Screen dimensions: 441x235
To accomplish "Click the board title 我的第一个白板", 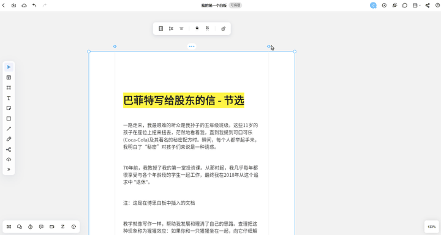I will point(214,6).
